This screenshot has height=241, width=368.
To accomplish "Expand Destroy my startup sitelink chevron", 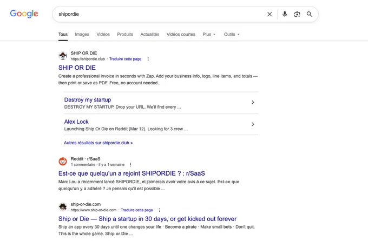I will click(x=253, y=102).
